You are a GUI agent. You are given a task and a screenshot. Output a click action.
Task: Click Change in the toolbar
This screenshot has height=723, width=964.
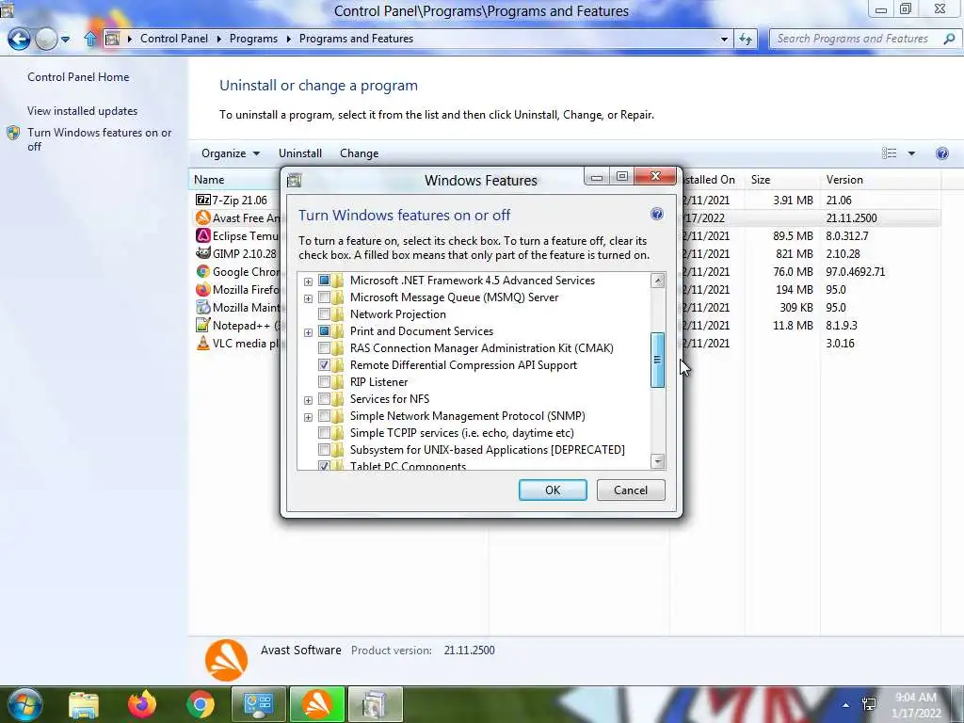359,153
